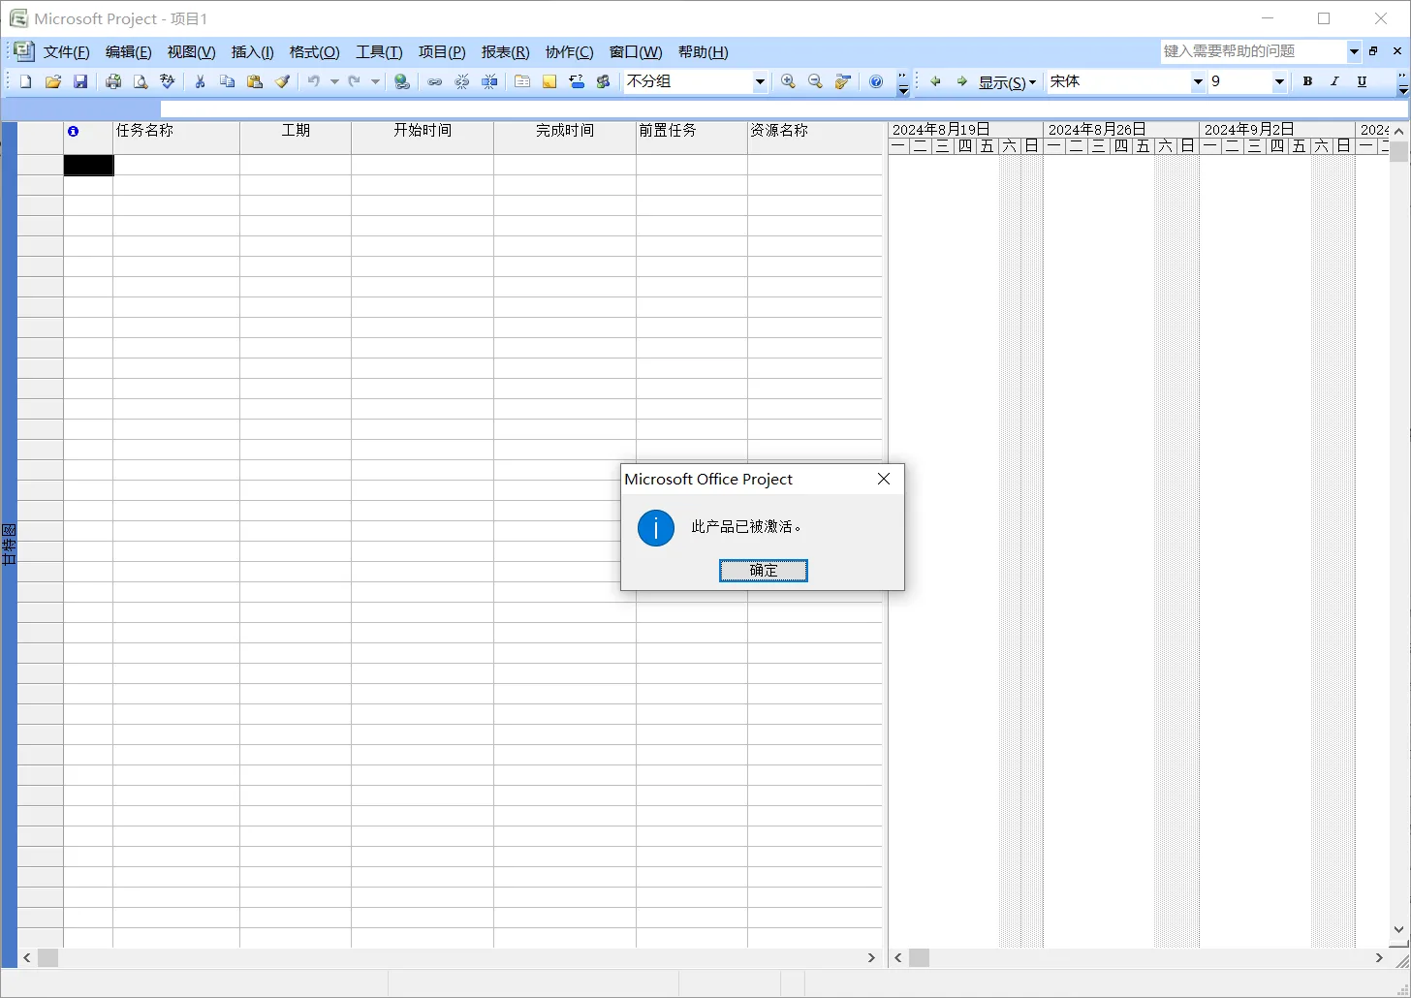Image resolution: width=1411 pixels, height=998 pixels.
Task: Print the project with printer icon
Action: (113, 82)
